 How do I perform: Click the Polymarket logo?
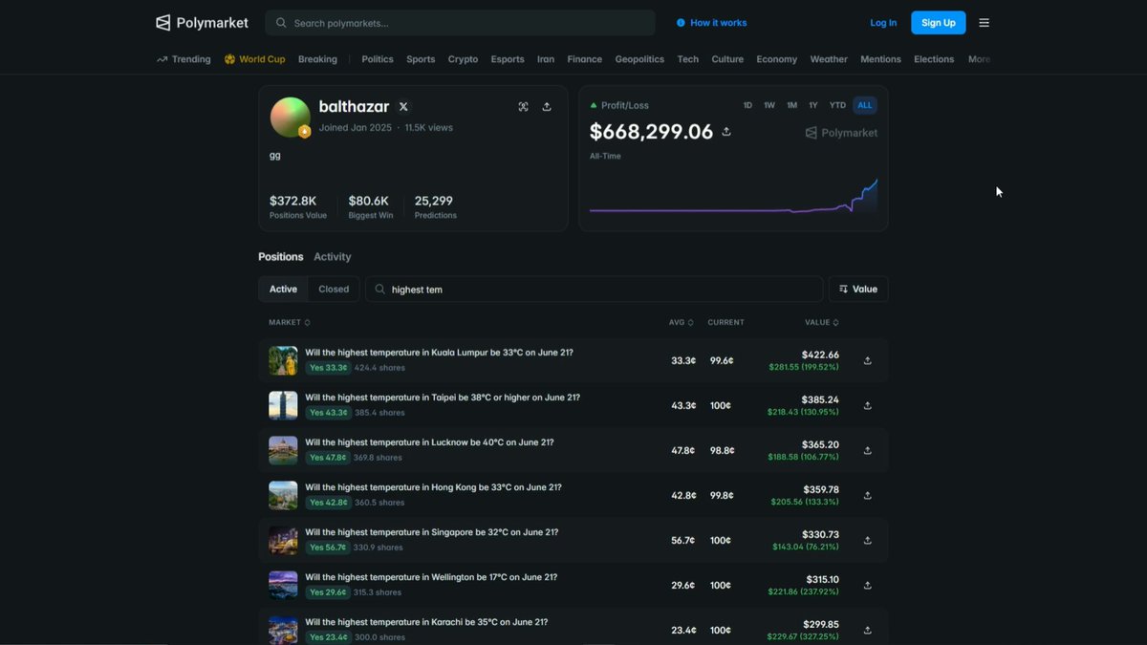point(202,23)
